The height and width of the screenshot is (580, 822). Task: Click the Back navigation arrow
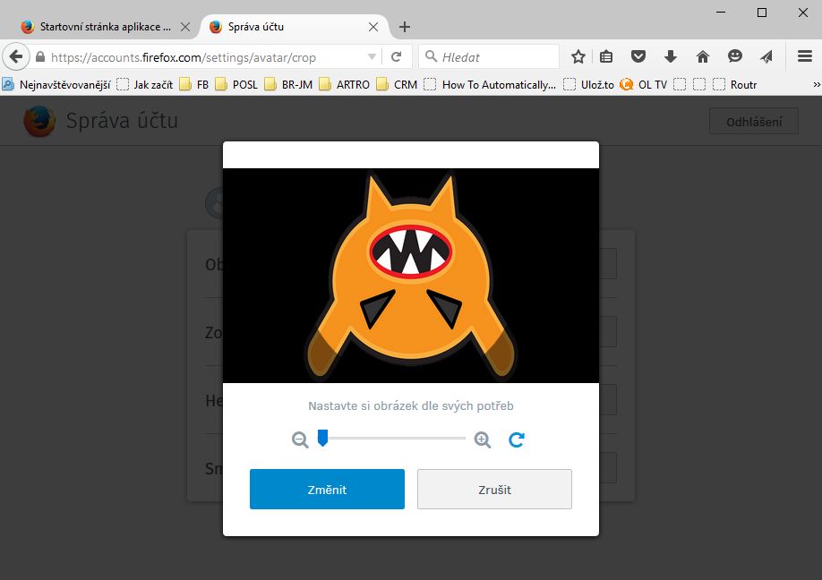pos(15,57)
